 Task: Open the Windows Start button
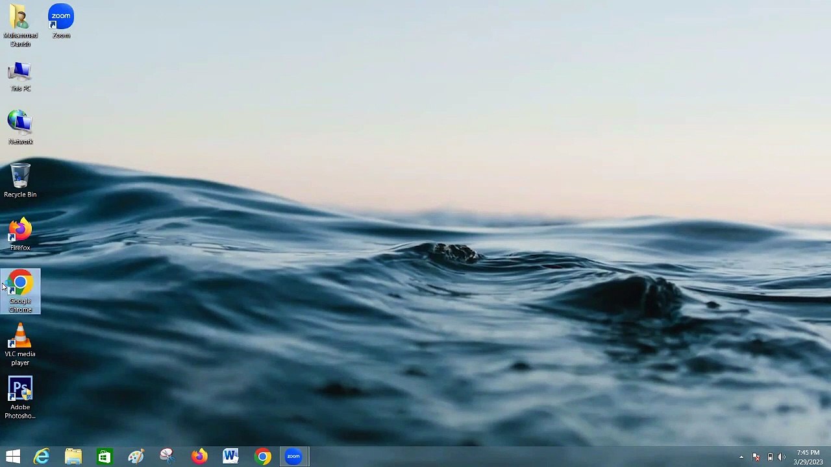tap(13, 457)
